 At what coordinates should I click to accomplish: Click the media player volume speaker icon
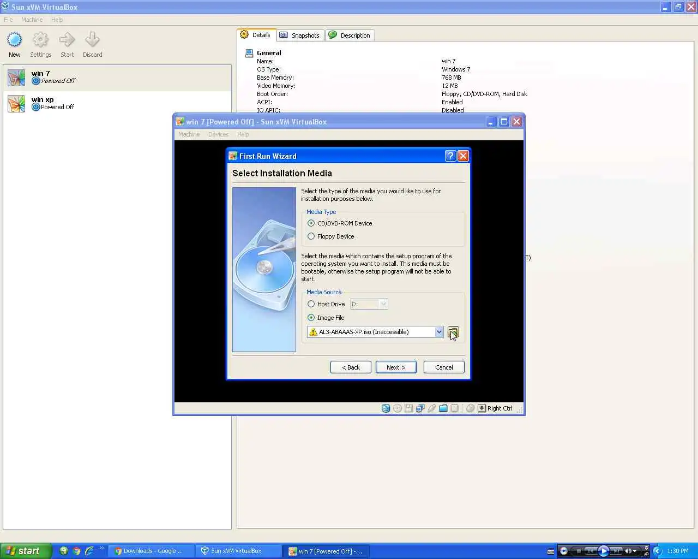coord(627,551)
